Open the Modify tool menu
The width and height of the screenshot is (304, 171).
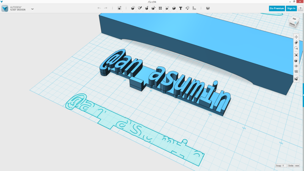(154, 8)
